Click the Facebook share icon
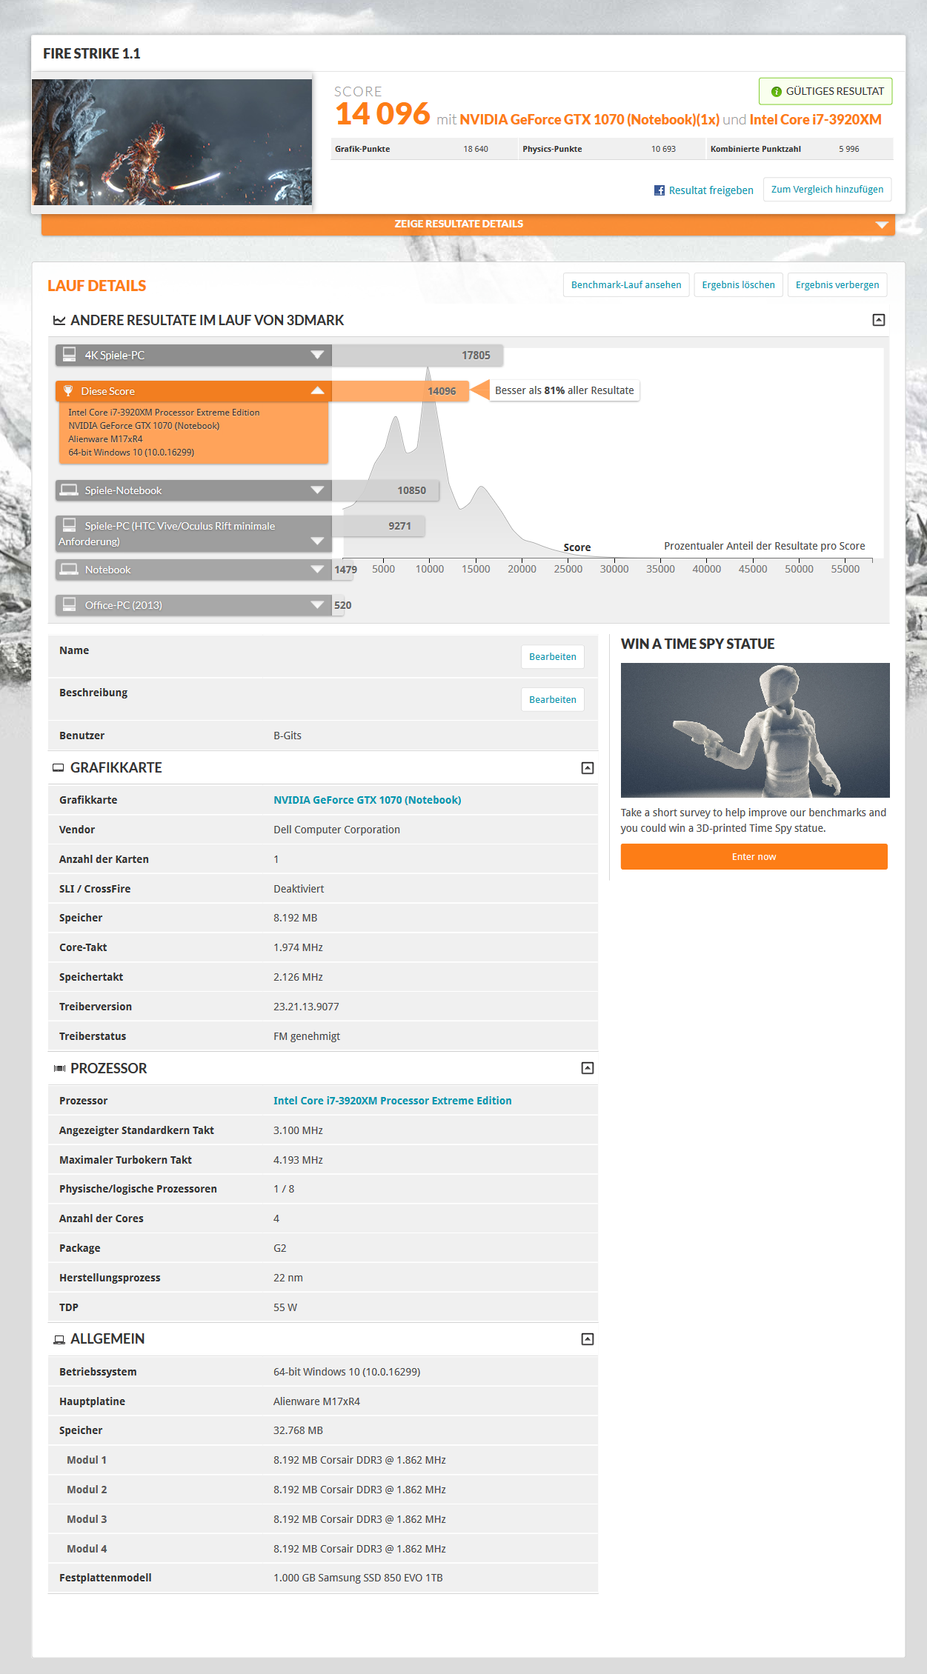The image size is (927, 1674). click(659, 190)
